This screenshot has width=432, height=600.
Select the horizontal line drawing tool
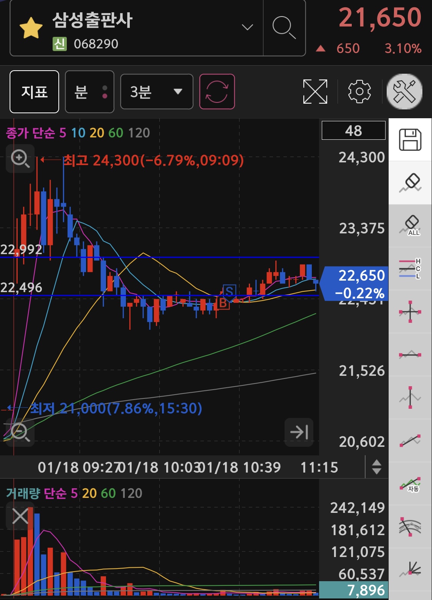[x=410, y=355]
